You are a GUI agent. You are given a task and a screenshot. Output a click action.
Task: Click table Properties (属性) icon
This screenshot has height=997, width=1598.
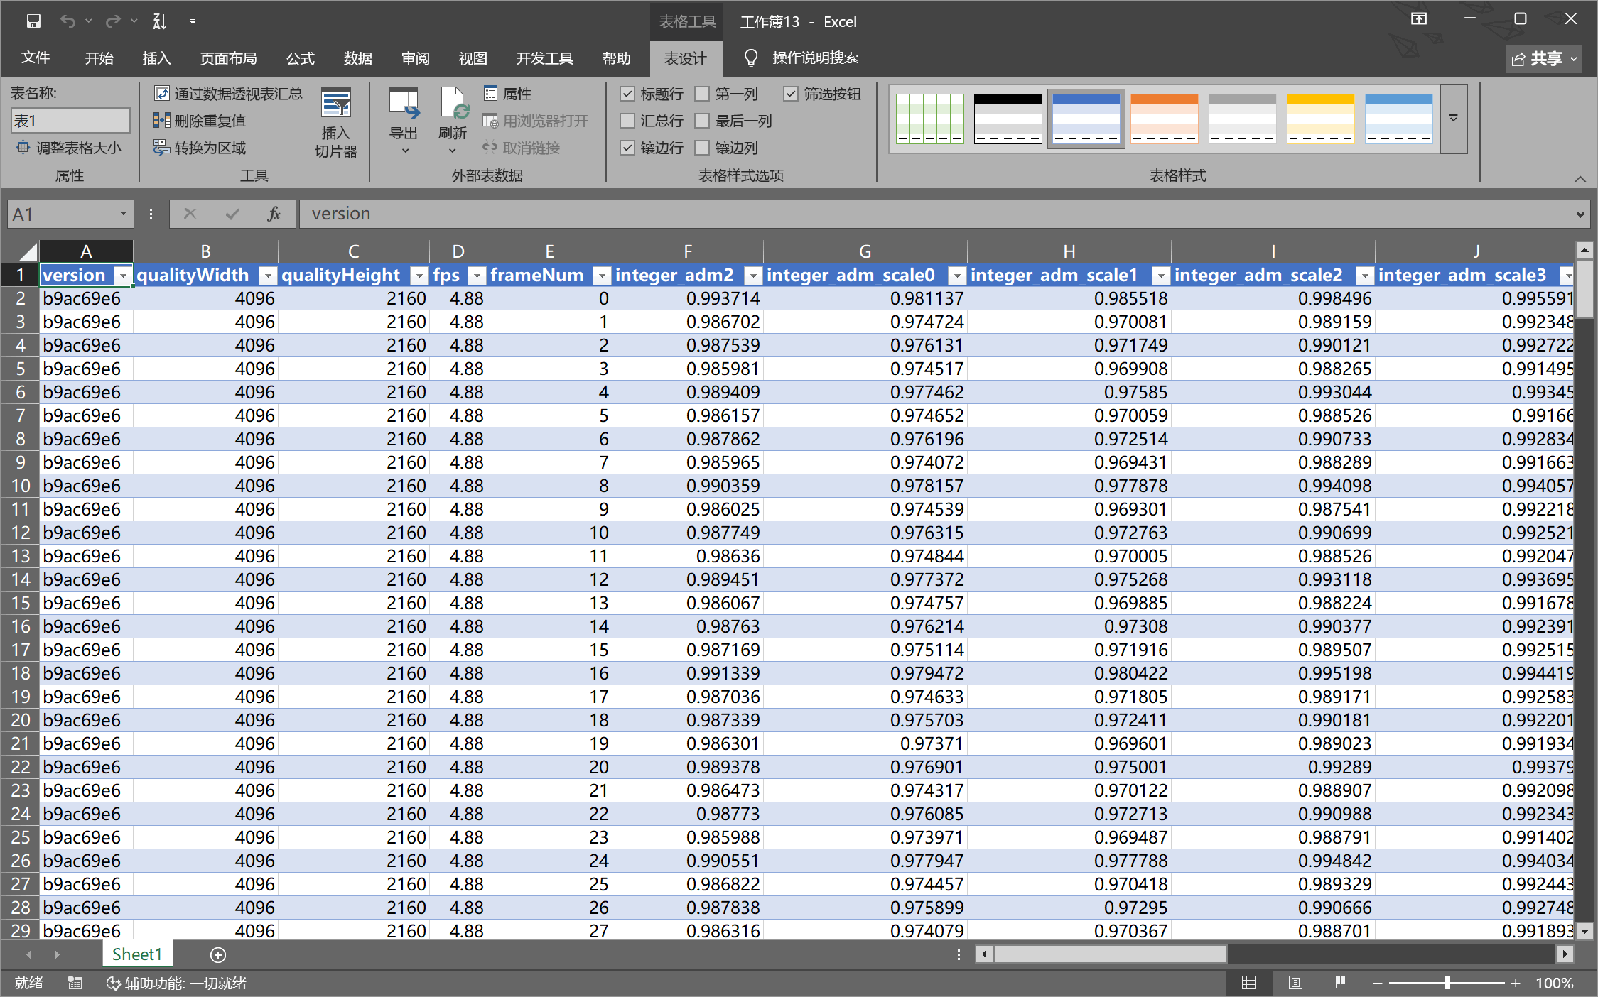(507, 94)
